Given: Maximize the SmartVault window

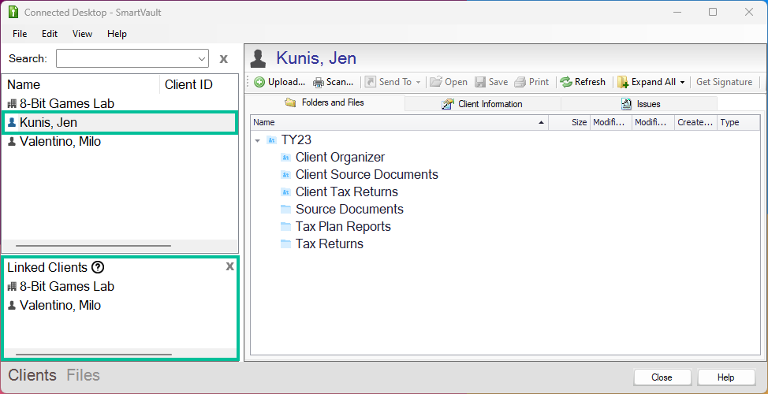Looking at the screenshot, I should 713,13.
